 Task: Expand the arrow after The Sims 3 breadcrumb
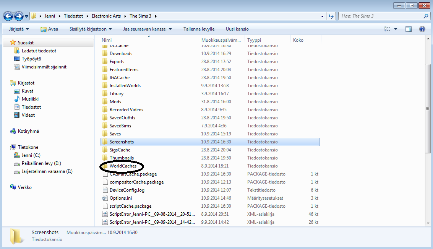(x=156, y=16)
